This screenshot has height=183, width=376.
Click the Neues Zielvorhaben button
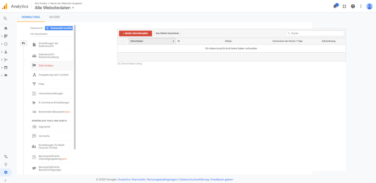pos(136,33)
